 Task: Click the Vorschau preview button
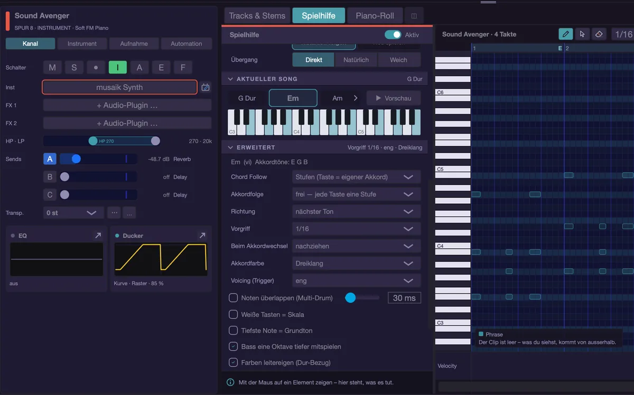click(394, 98)
